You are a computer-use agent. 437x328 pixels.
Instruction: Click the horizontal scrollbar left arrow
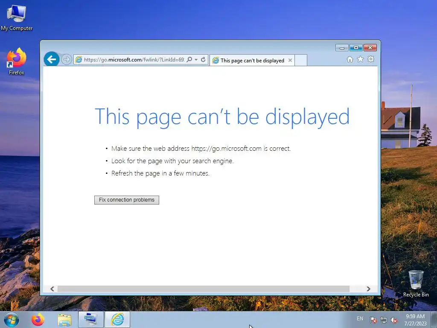[x=52, y=289]
